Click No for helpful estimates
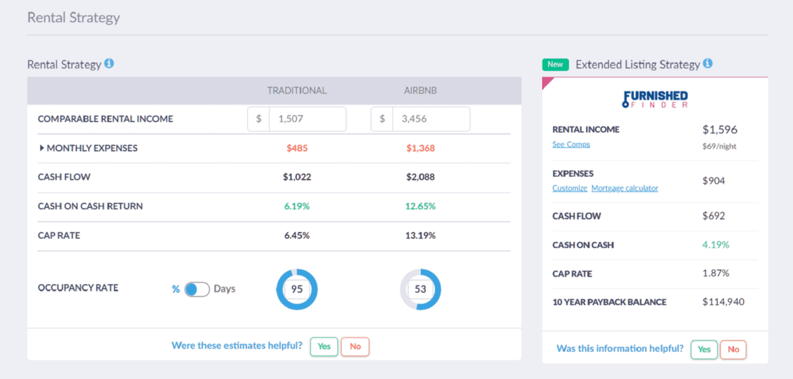The width and height of the screenshot is (793, 379). pos(355,346)
